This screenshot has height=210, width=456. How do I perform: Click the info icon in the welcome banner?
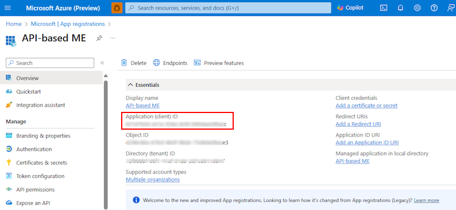coord(136,200)
